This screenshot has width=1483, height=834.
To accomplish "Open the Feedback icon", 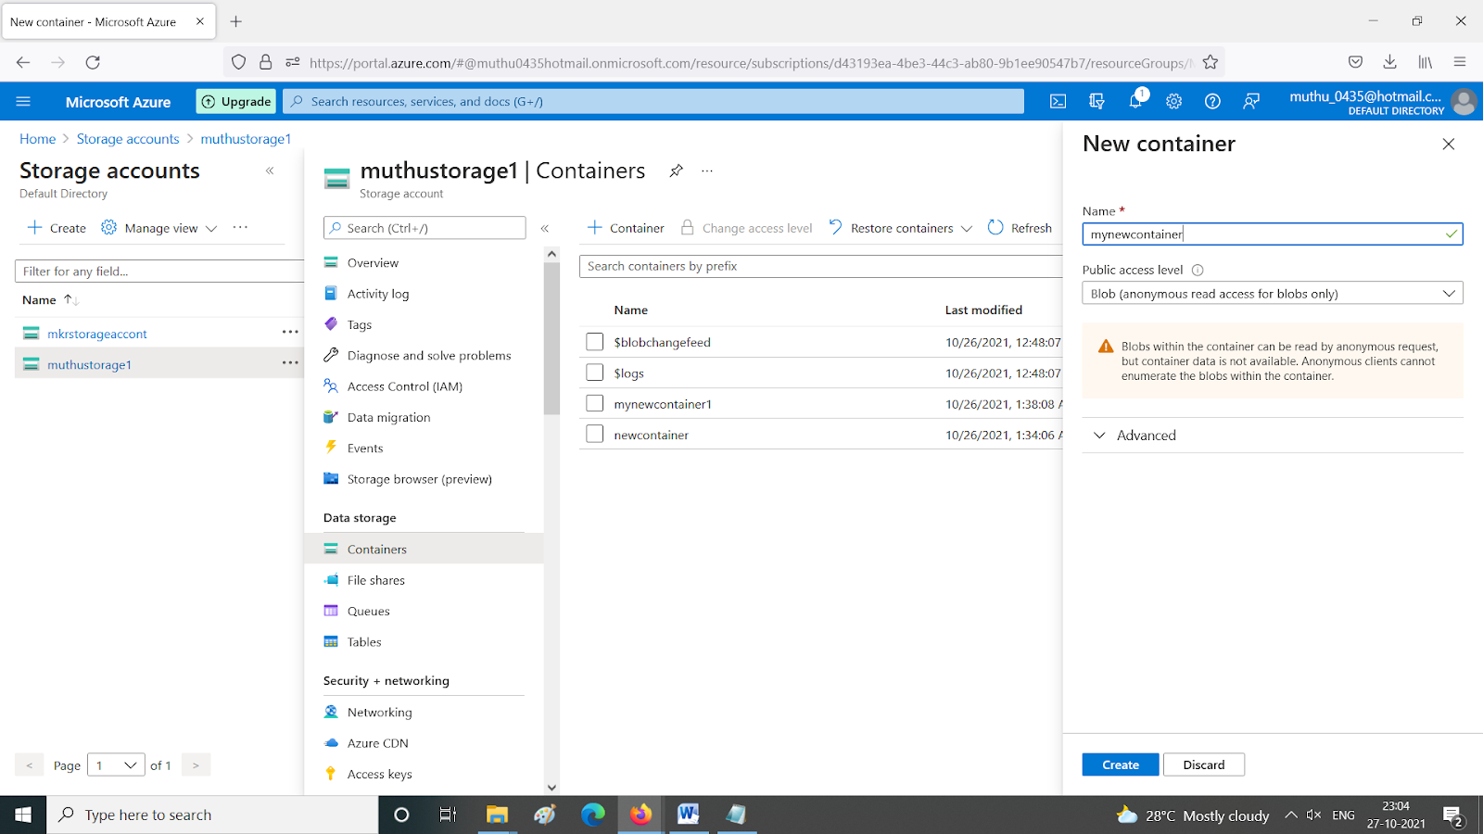I will [1251, 101].
